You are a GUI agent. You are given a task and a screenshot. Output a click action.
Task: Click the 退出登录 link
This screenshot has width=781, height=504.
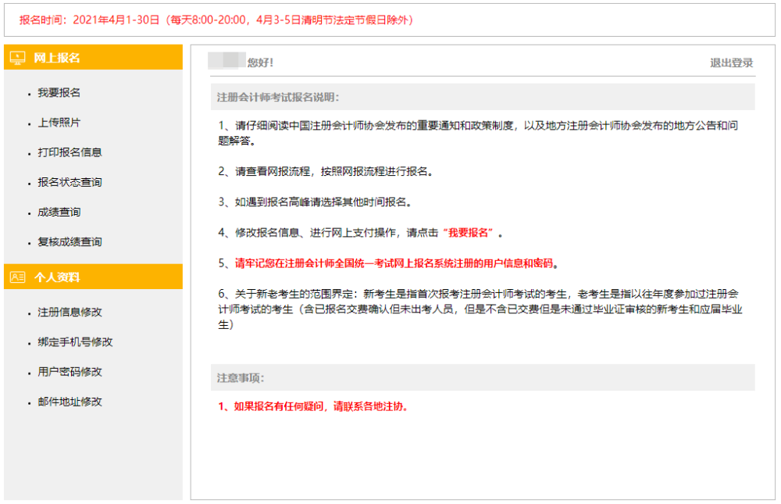(x=731, y=63)
